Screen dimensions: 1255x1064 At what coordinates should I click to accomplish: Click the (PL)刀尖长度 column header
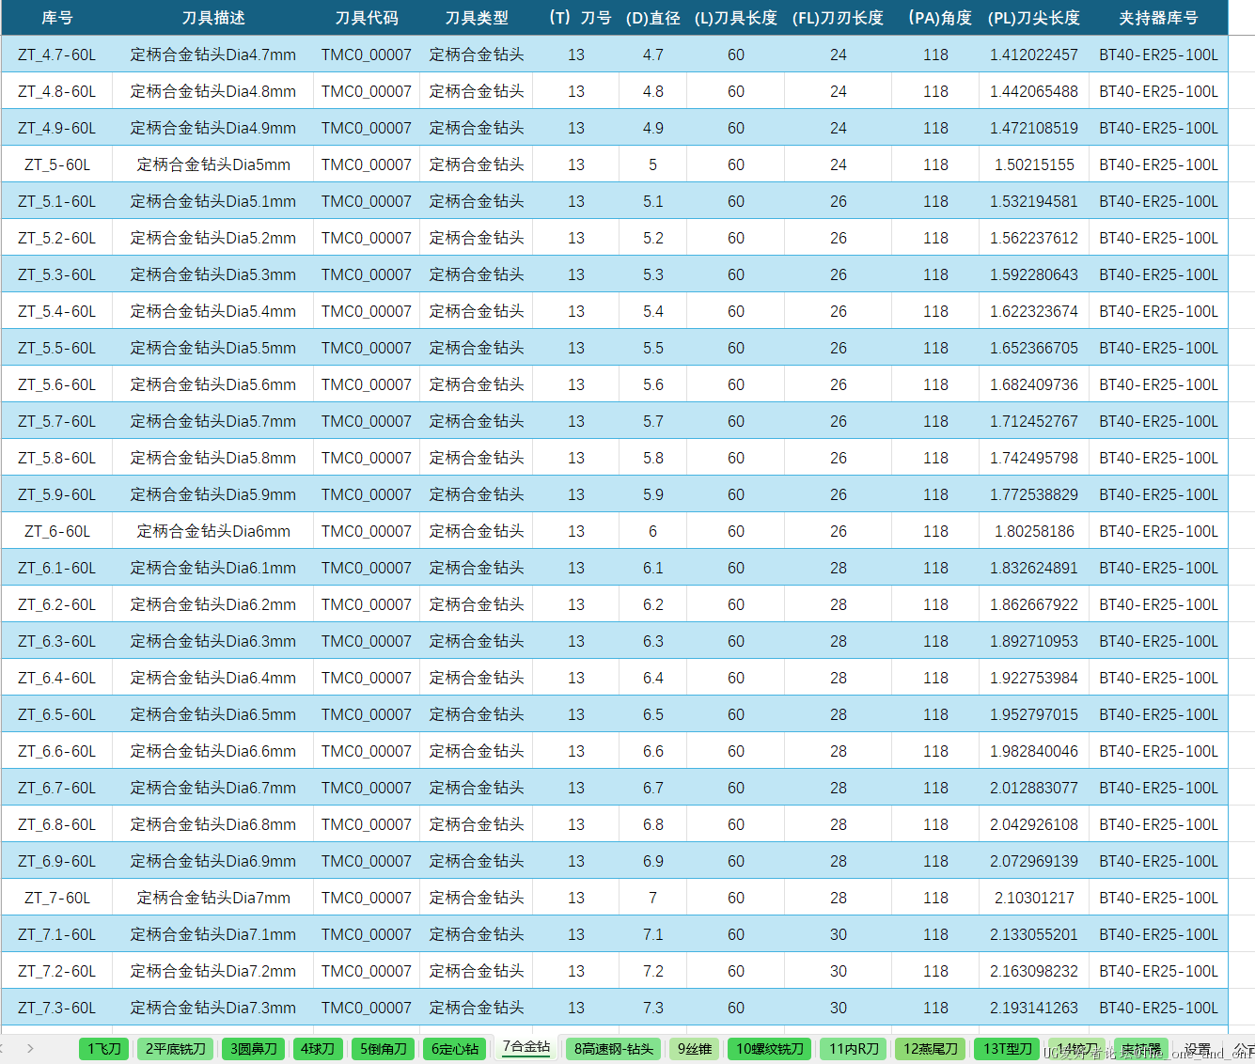(1034, 18)
